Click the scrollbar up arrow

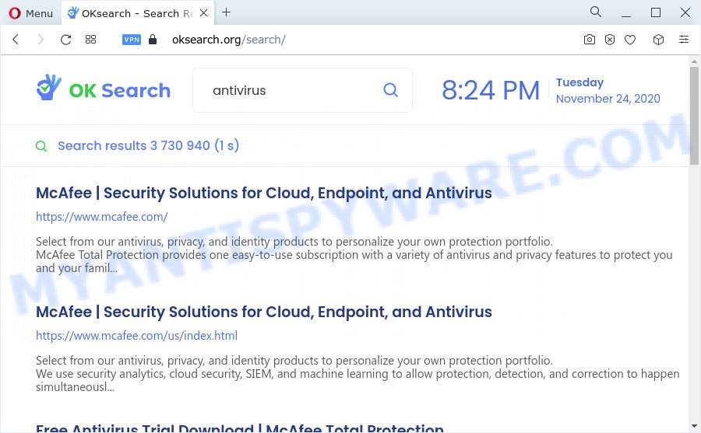(694, 61)
